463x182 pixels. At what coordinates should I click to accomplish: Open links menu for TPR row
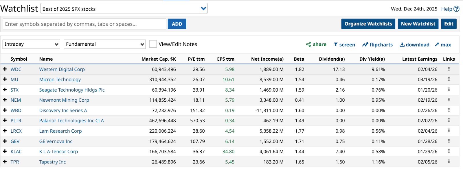[x=449, y=161]
